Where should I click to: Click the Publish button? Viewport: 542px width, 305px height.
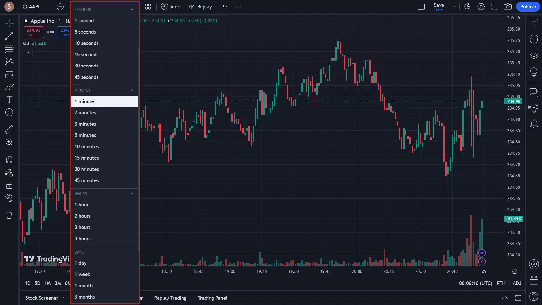[528, 7]
